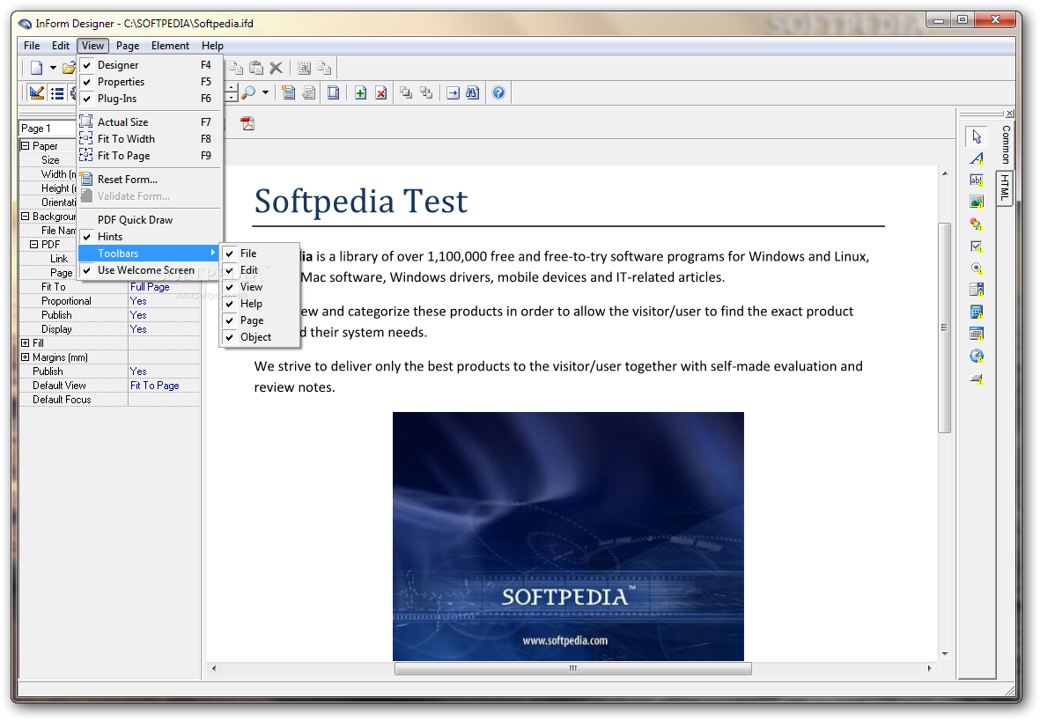Collapse the Paper property group
Screen dimensions: 1040x721
(x=26, y=146)
